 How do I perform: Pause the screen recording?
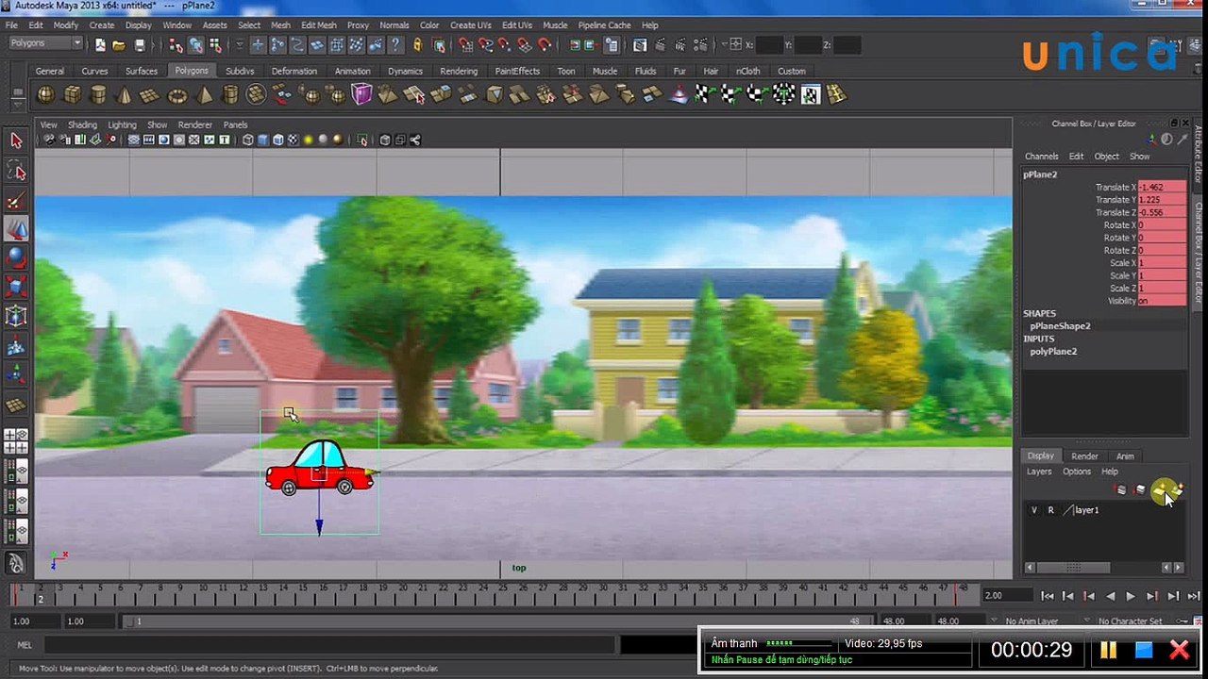(x=1108, y=650)
